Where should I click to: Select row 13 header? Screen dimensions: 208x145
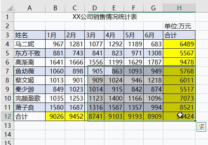pos(7,125)
